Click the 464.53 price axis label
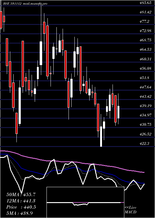Image resolution: width=155 pixels, height=218 pixels. pos(145,50)
